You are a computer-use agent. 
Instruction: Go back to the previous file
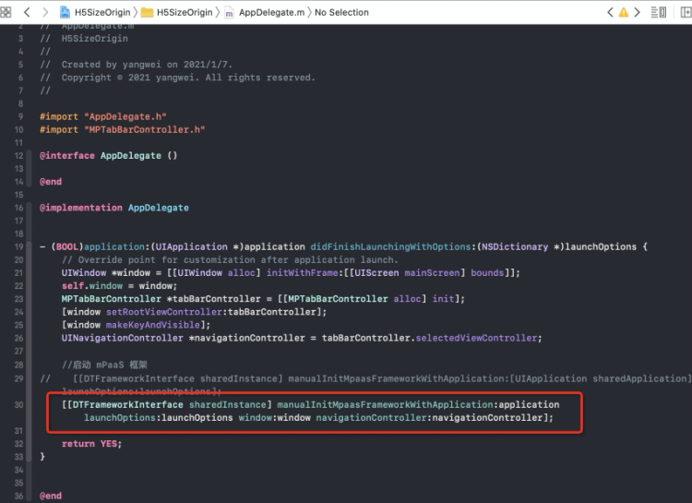point(27,12)
